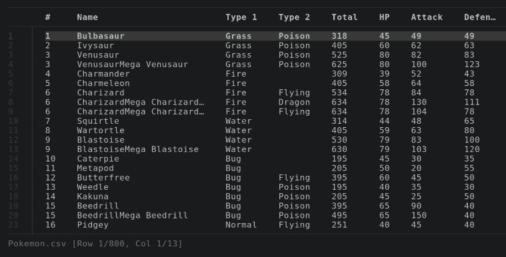
Task: Select the Butterfree name cell
Action: pyautogui.click(x=103, y=177)
